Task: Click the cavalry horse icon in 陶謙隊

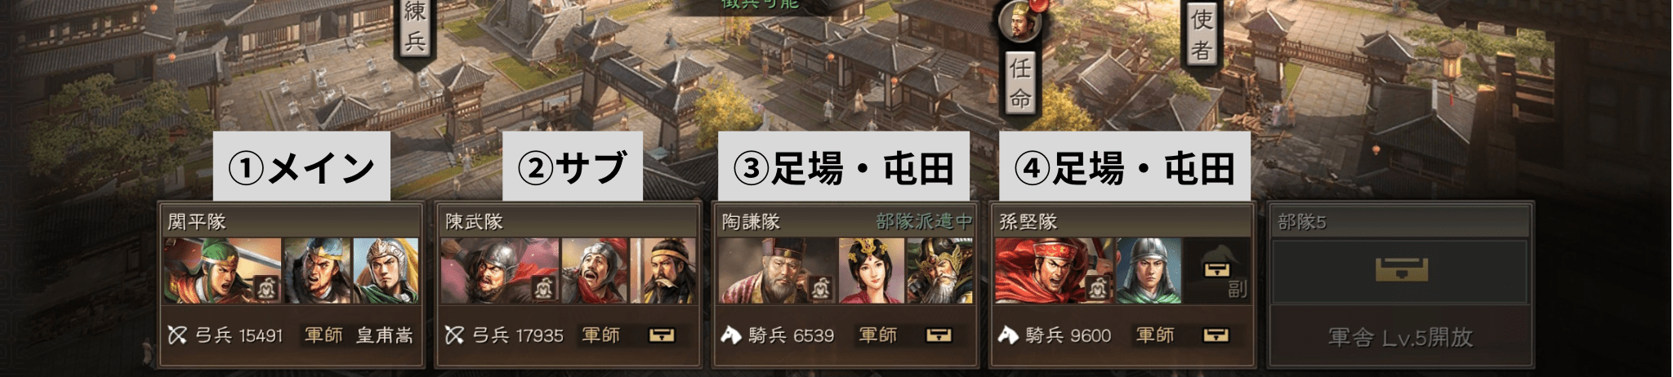Action: click(731, 335)
